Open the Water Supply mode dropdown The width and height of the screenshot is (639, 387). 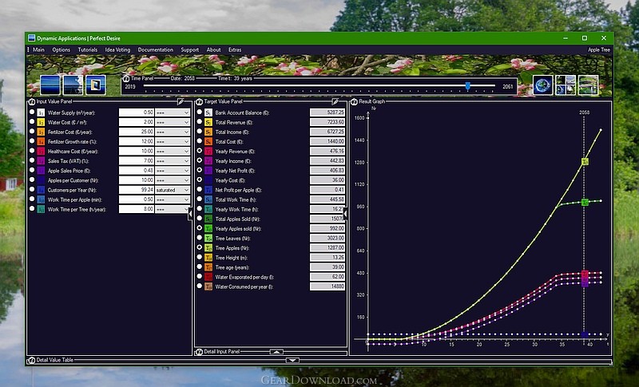[x=173, y=113]
